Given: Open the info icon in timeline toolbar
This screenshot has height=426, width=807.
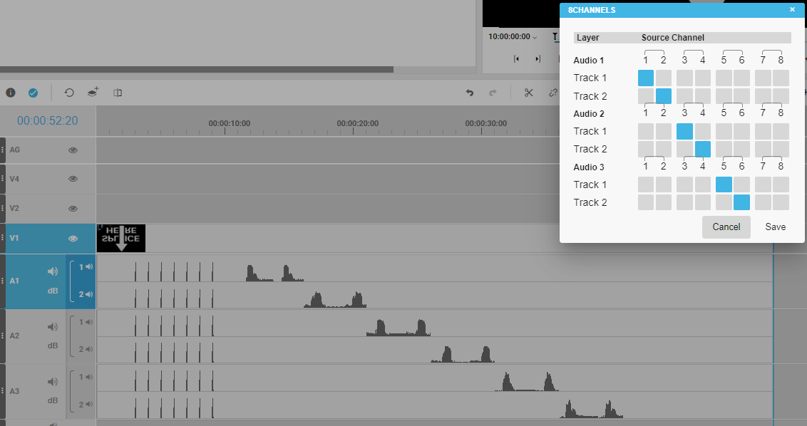Looking at the screenshot, I should coord(11,93).
